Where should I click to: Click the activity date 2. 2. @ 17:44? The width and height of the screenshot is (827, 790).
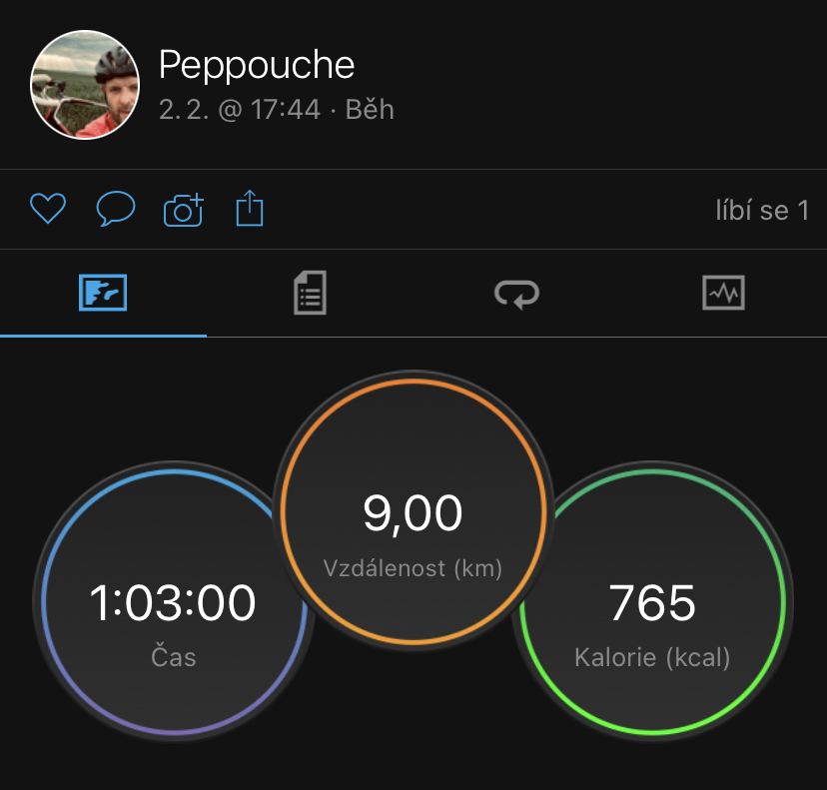click(x=240, y=110)
